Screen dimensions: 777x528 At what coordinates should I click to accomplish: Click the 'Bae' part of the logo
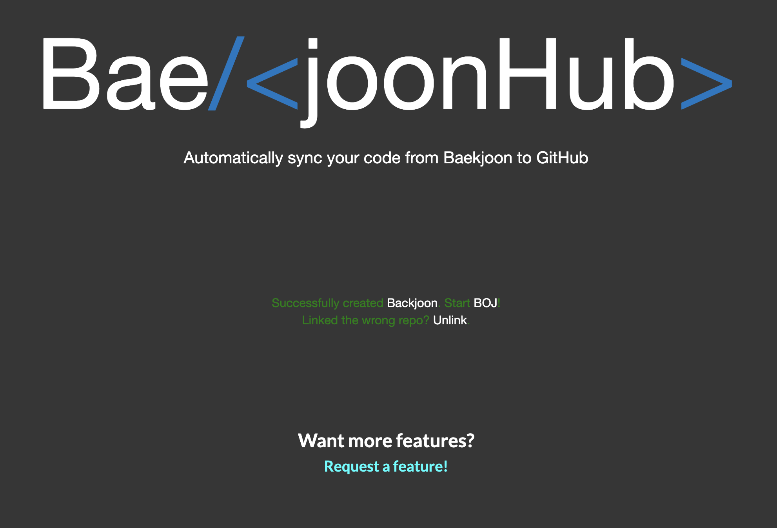tap(125, 74)
